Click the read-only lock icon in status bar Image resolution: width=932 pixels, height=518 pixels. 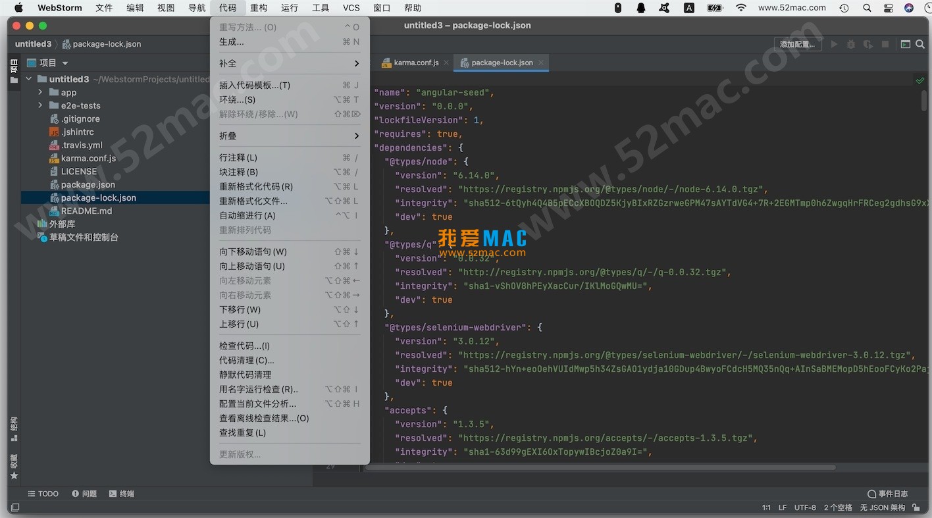tap(916, 507)
